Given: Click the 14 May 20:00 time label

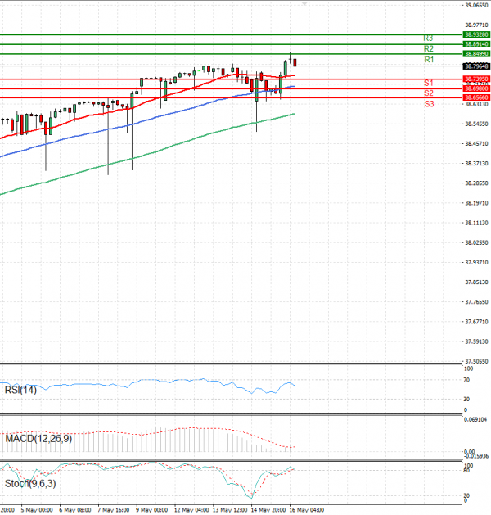Looking at the screenshot, I should [x=268, y=510].
